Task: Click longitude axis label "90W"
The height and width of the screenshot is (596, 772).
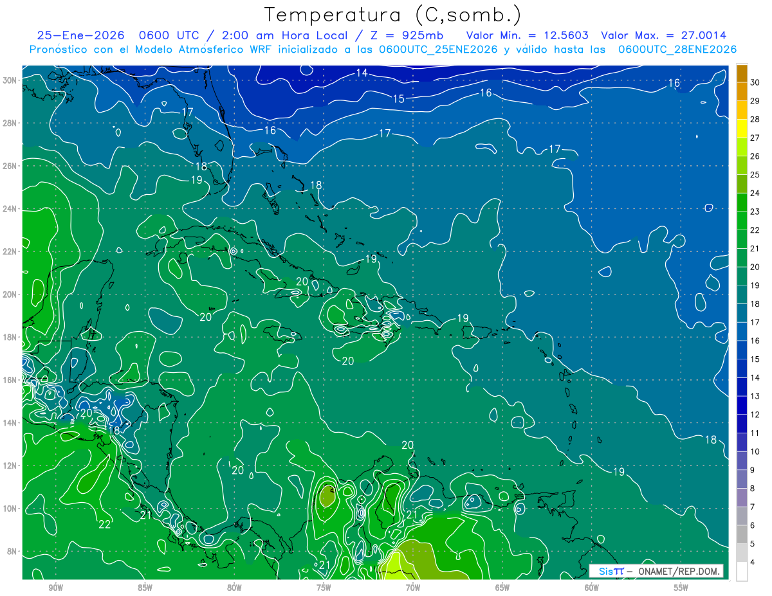Action: coord(56,588)
